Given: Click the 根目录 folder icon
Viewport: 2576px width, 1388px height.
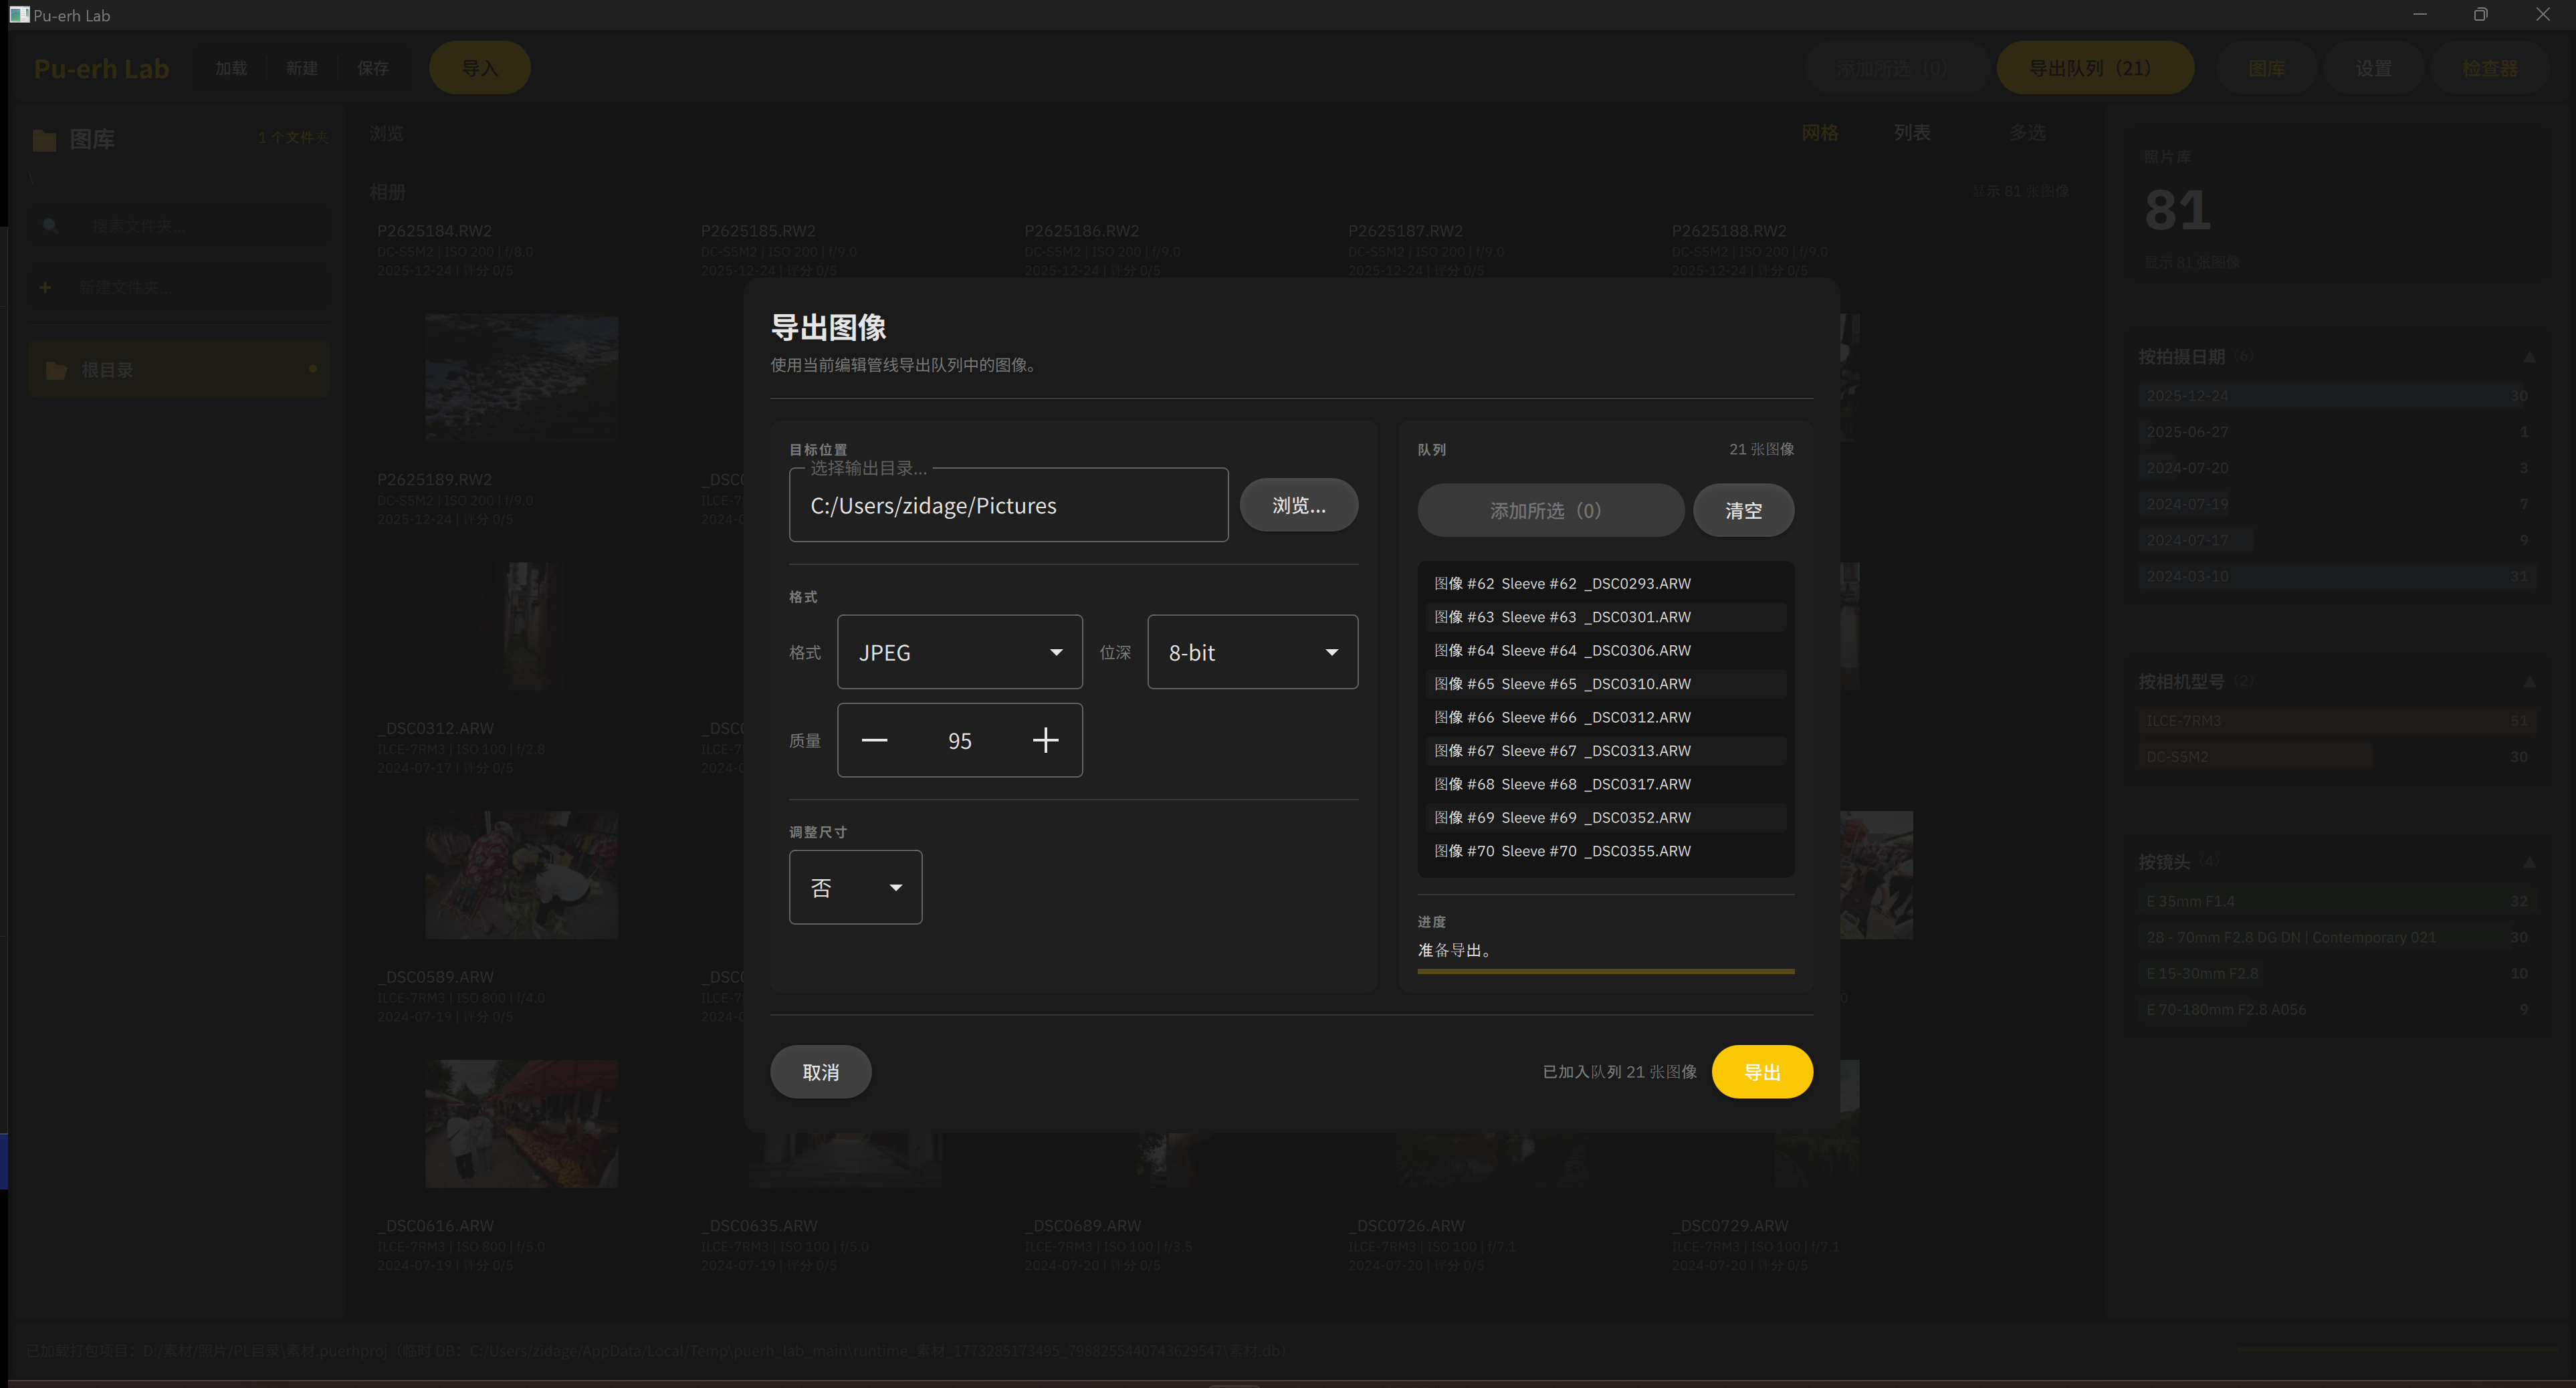Looking at the screenshot, I should [x=57, y=370].
